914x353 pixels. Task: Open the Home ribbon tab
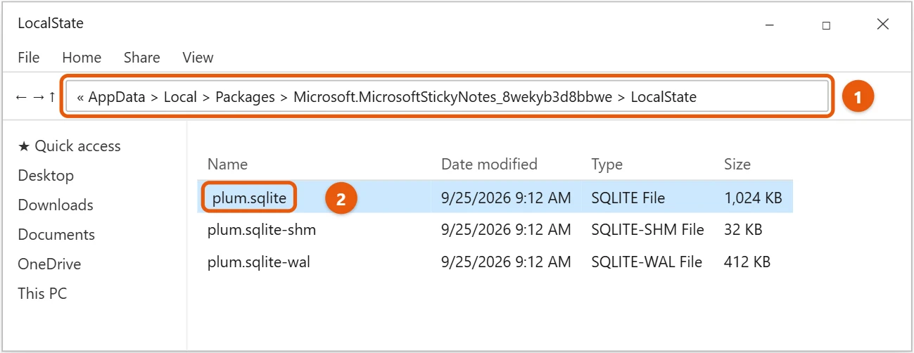[82, 58]
